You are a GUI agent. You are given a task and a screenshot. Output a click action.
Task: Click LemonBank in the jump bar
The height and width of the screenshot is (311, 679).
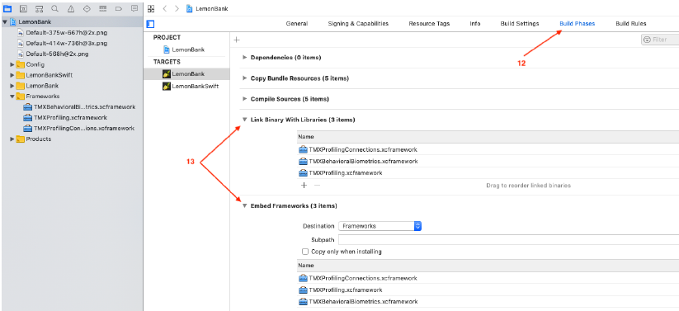(x=207, y=9)
